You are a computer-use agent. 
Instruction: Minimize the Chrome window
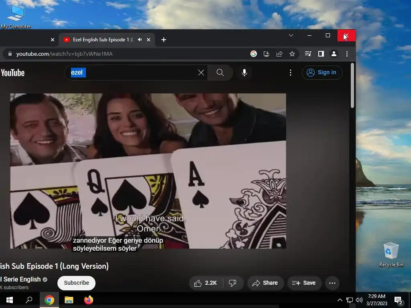click(309, 35)
